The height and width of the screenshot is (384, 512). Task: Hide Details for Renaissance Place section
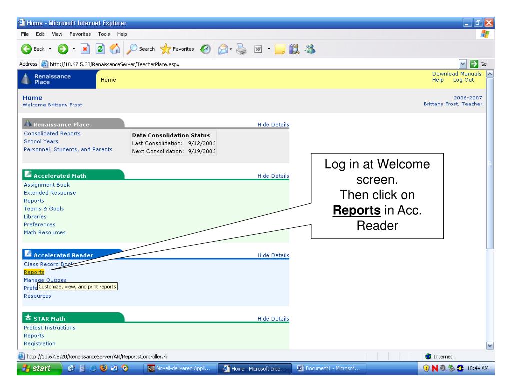[273, 124]
